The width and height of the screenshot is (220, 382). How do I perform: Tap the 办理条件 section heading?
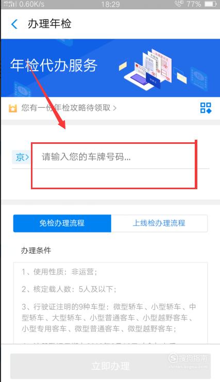click(36, 251)
